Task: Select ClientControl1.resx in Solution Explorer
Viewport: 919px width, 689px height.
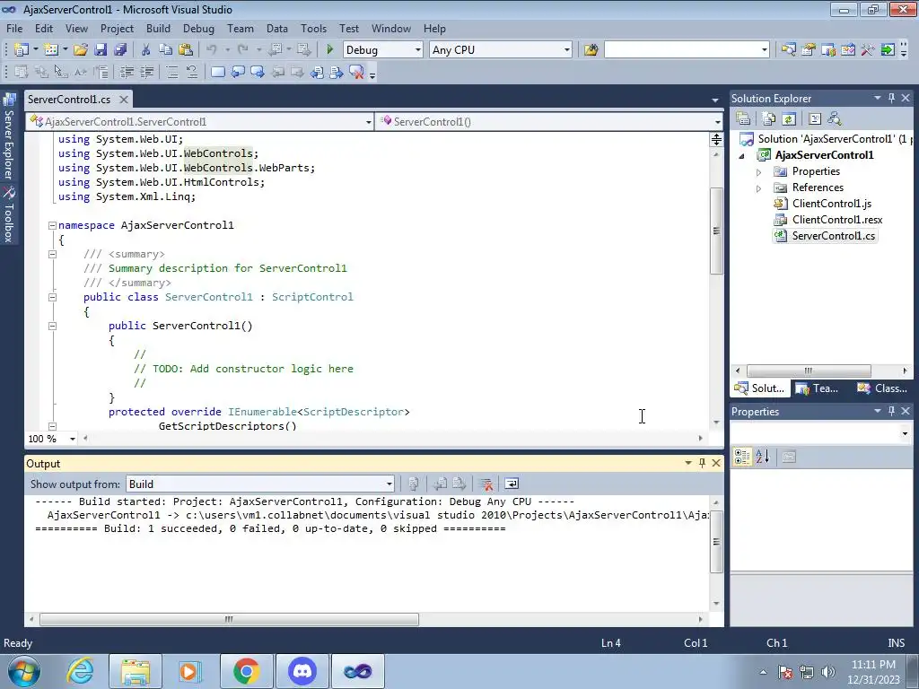Action: (x=837, y=220)
